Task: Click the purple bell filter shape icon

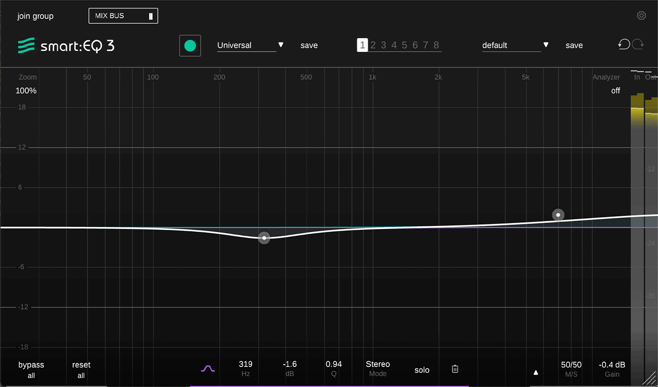Action: point(208,369)
